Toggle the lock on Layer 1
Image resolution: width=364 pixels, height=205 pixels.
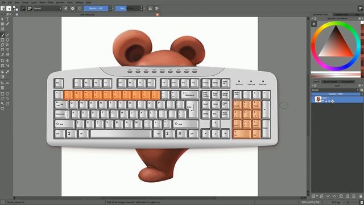click(326, 101)
